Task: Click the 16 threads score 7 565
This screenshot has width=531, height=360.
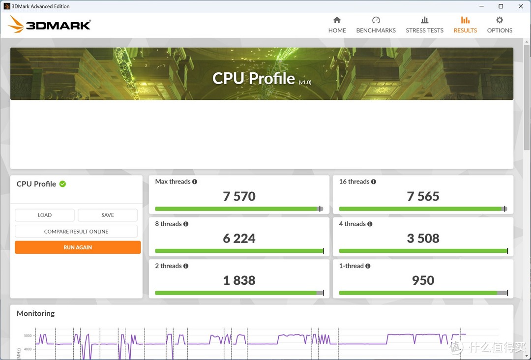Action: (423, 196)
